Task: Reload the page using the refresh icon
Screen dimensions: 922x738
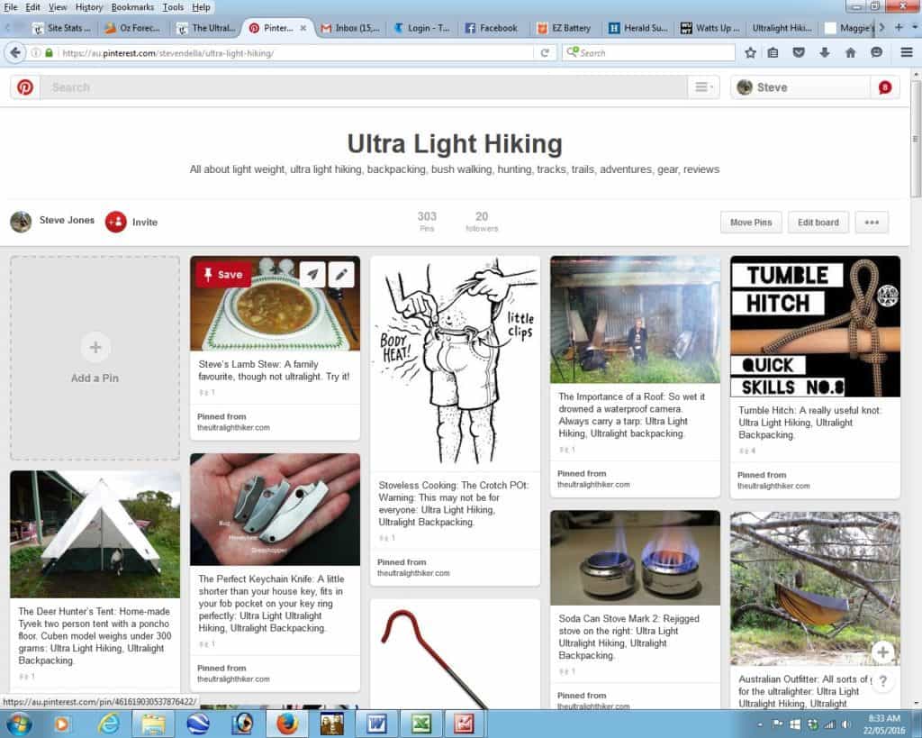Action: [545, 53]
